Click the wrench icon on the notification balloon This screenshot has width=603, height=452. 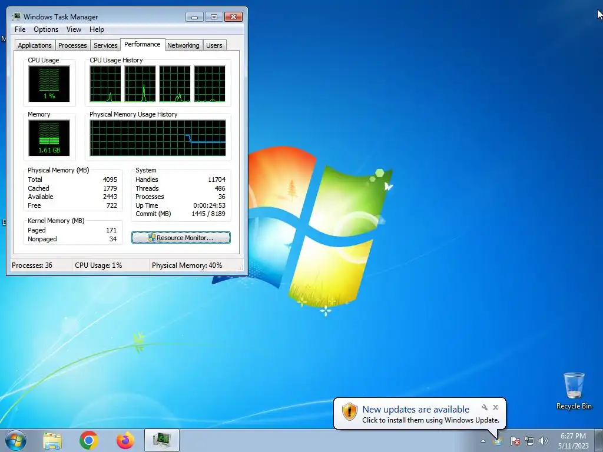484,407
